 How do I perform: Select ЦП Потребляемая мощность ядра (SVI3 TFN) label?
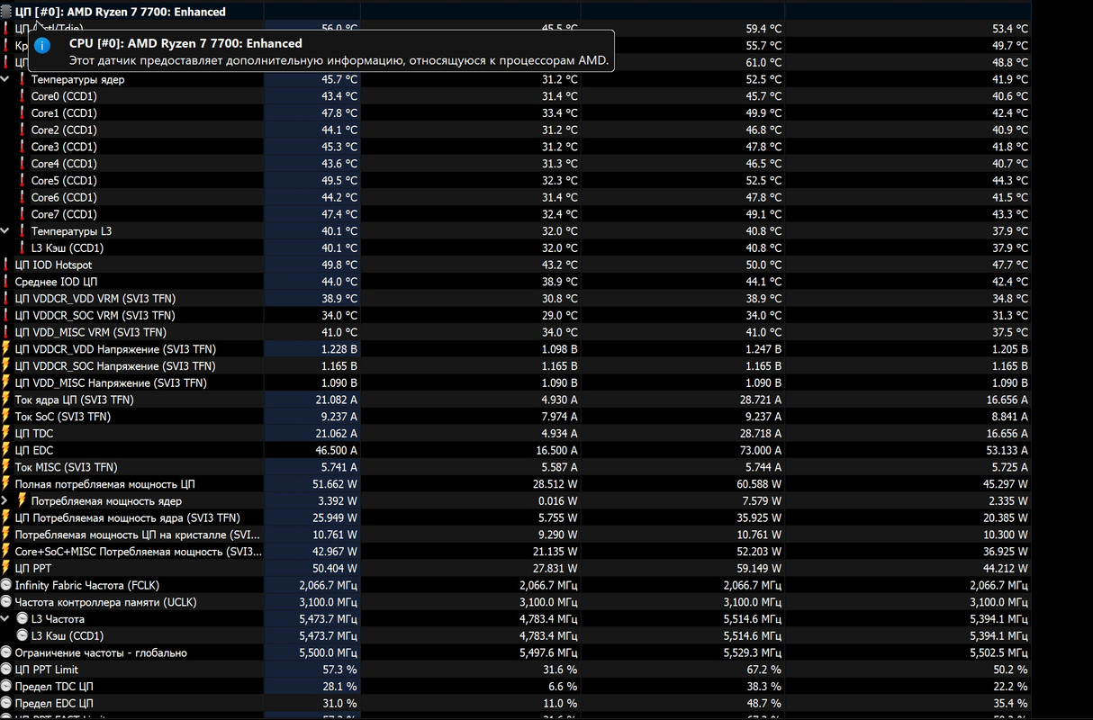[x=128, y=517]
